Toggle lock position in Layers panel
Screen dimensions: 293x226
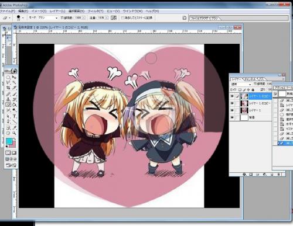click(248, 89)
